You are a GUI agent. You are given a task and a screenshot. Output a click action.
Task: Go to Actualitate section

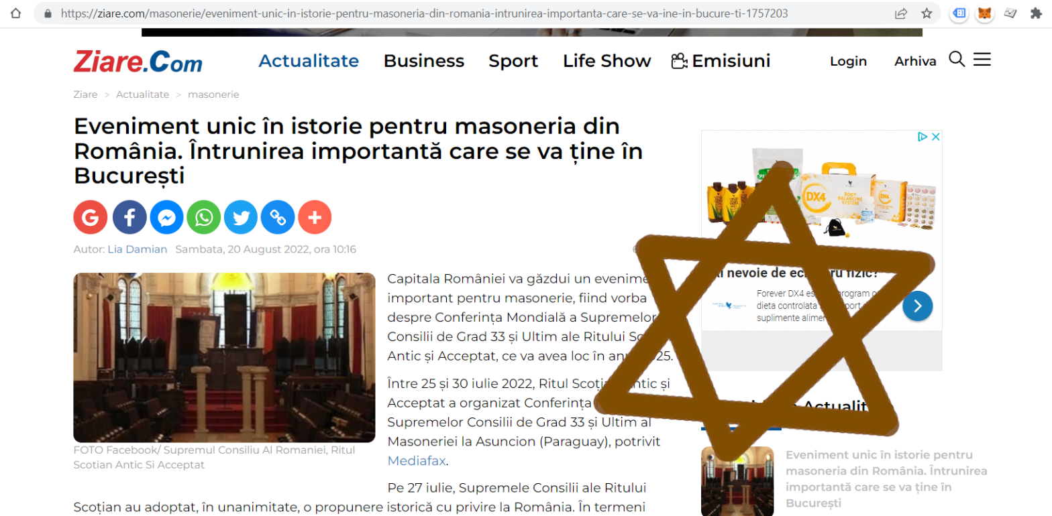click(x=309, y=61)
